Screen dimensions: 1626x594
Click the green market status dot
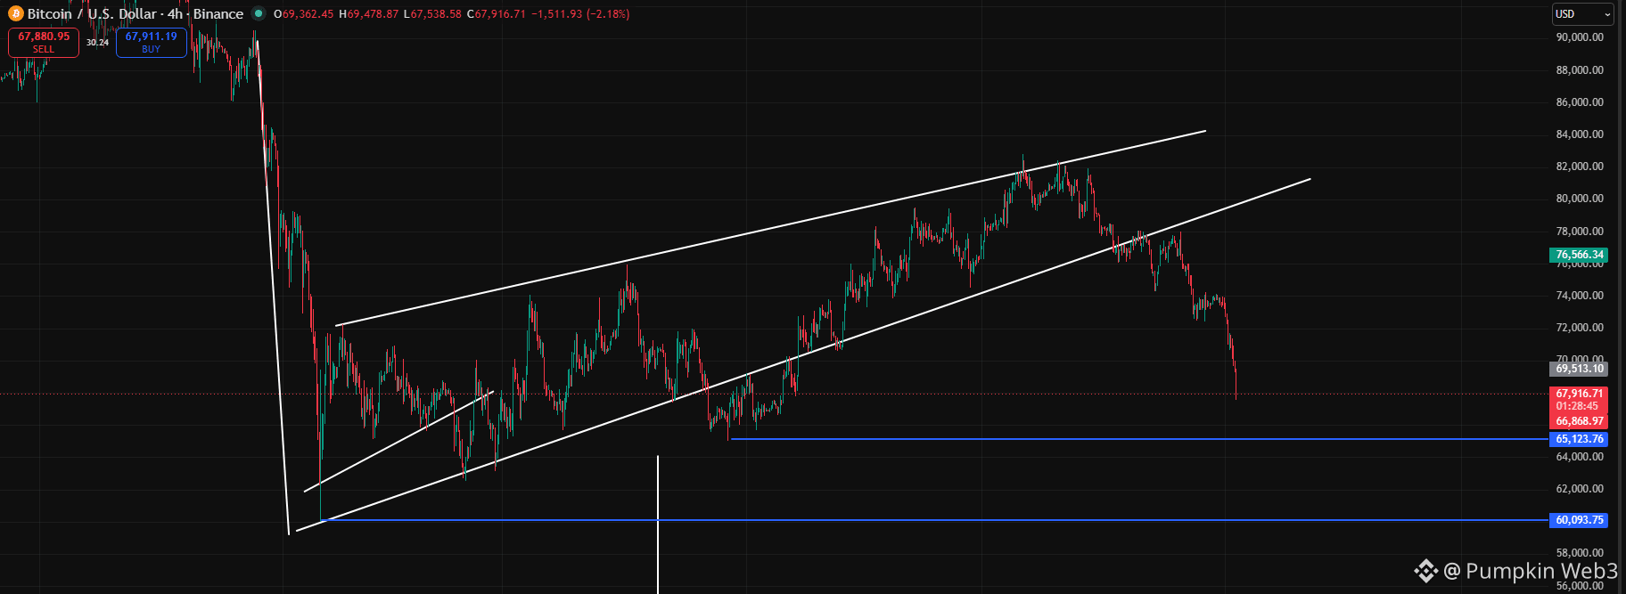(259, 13)
